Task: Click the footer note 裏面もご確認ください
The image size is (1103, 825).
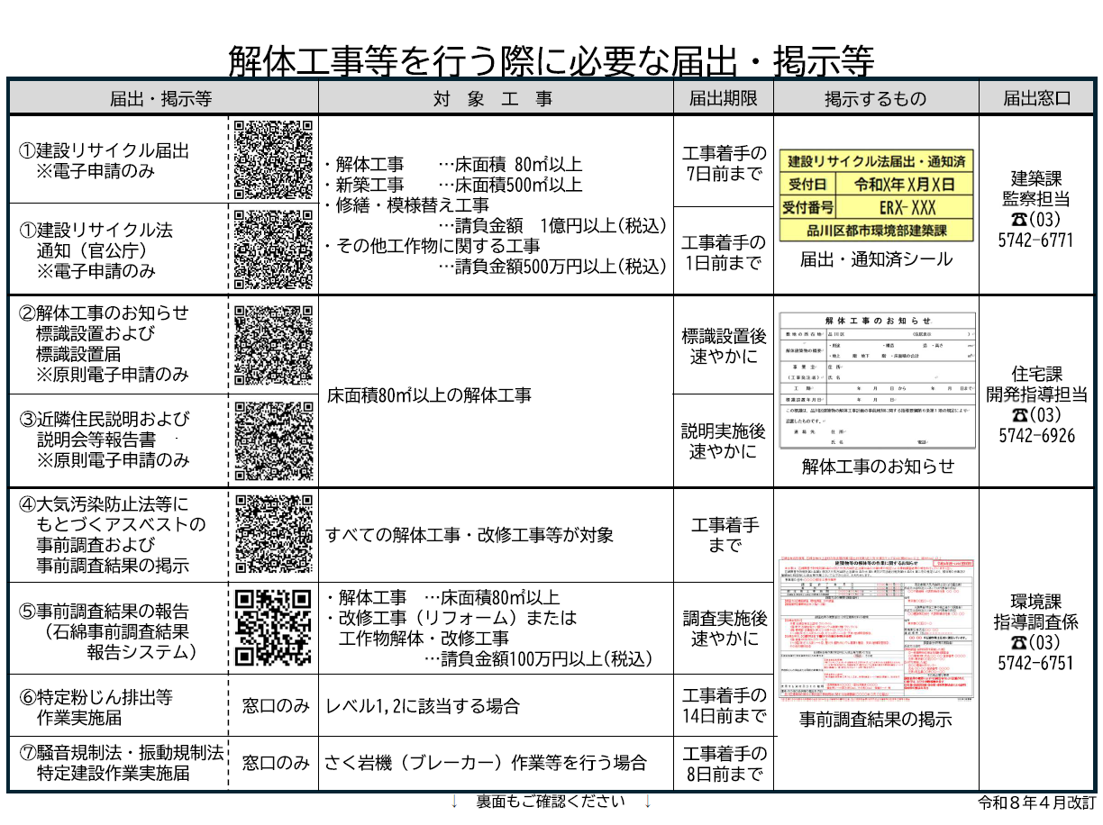Action: (x=550, y=802)
